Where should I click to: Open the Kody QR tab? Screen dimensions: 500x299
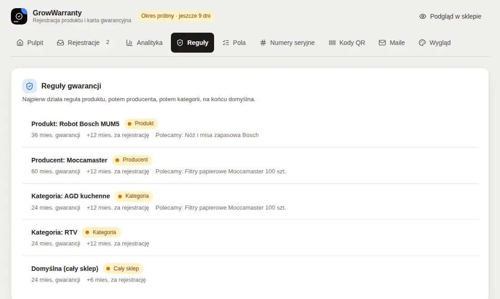click(347, 43)
